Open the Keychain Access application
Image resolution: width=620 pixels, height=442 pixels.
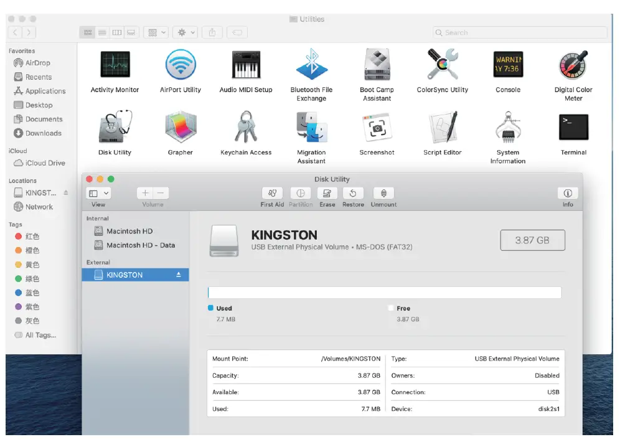tap(246, 128)
